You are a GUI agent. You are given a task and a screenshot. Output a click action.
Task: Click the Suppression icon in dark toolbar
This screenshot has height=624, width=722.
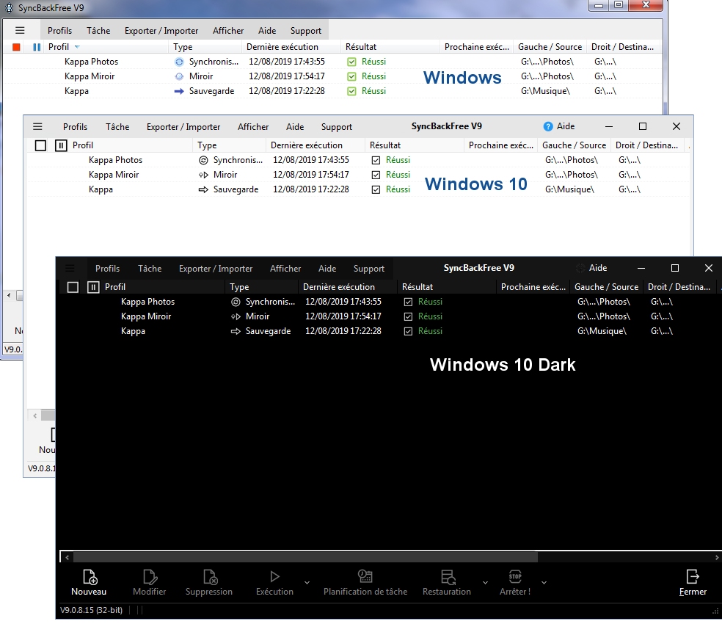(210, 576)
